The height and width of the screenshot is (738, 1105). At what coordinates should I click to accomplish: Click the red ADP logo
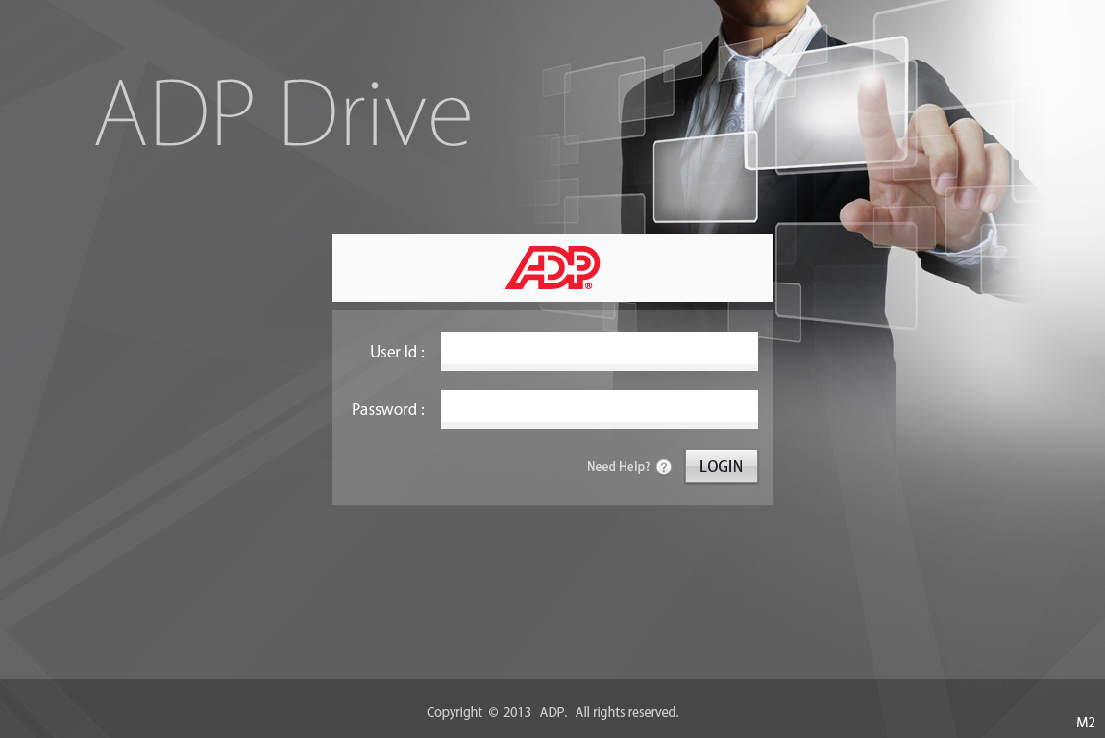click(552, 268)
